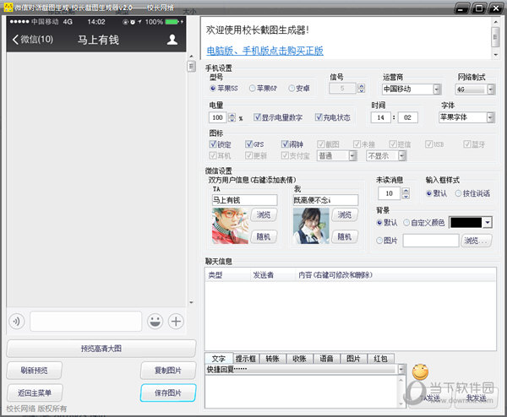Click the 我 avatar thumbnail
507x417 pixels.
click(x=311, y=225)
